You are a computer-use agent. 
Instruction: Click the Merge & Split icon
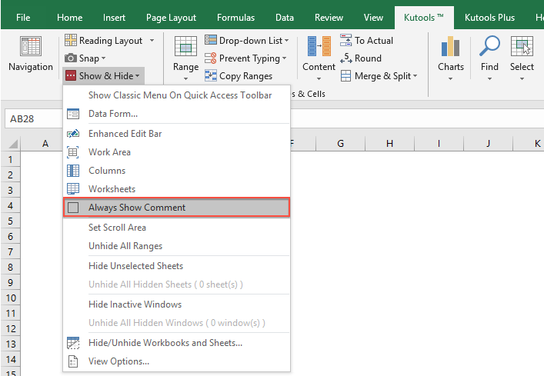[x=346, y=76]
